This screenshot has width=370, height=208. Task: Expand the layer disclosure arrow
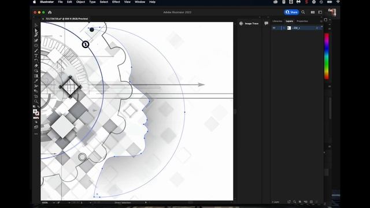(x=284, y=28)
